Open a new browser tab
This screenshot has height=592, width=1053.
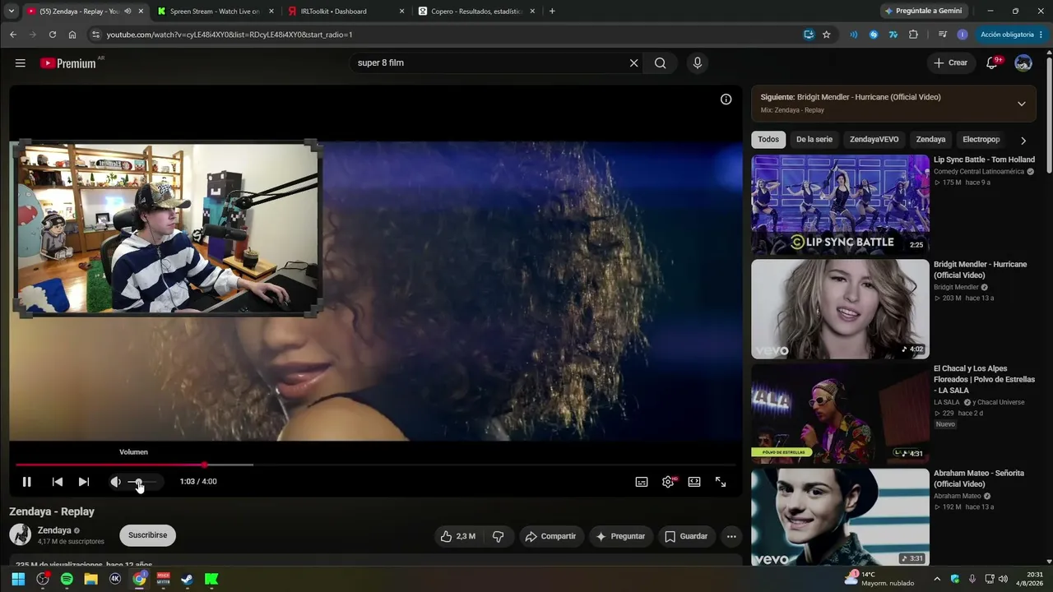(552, 12)
